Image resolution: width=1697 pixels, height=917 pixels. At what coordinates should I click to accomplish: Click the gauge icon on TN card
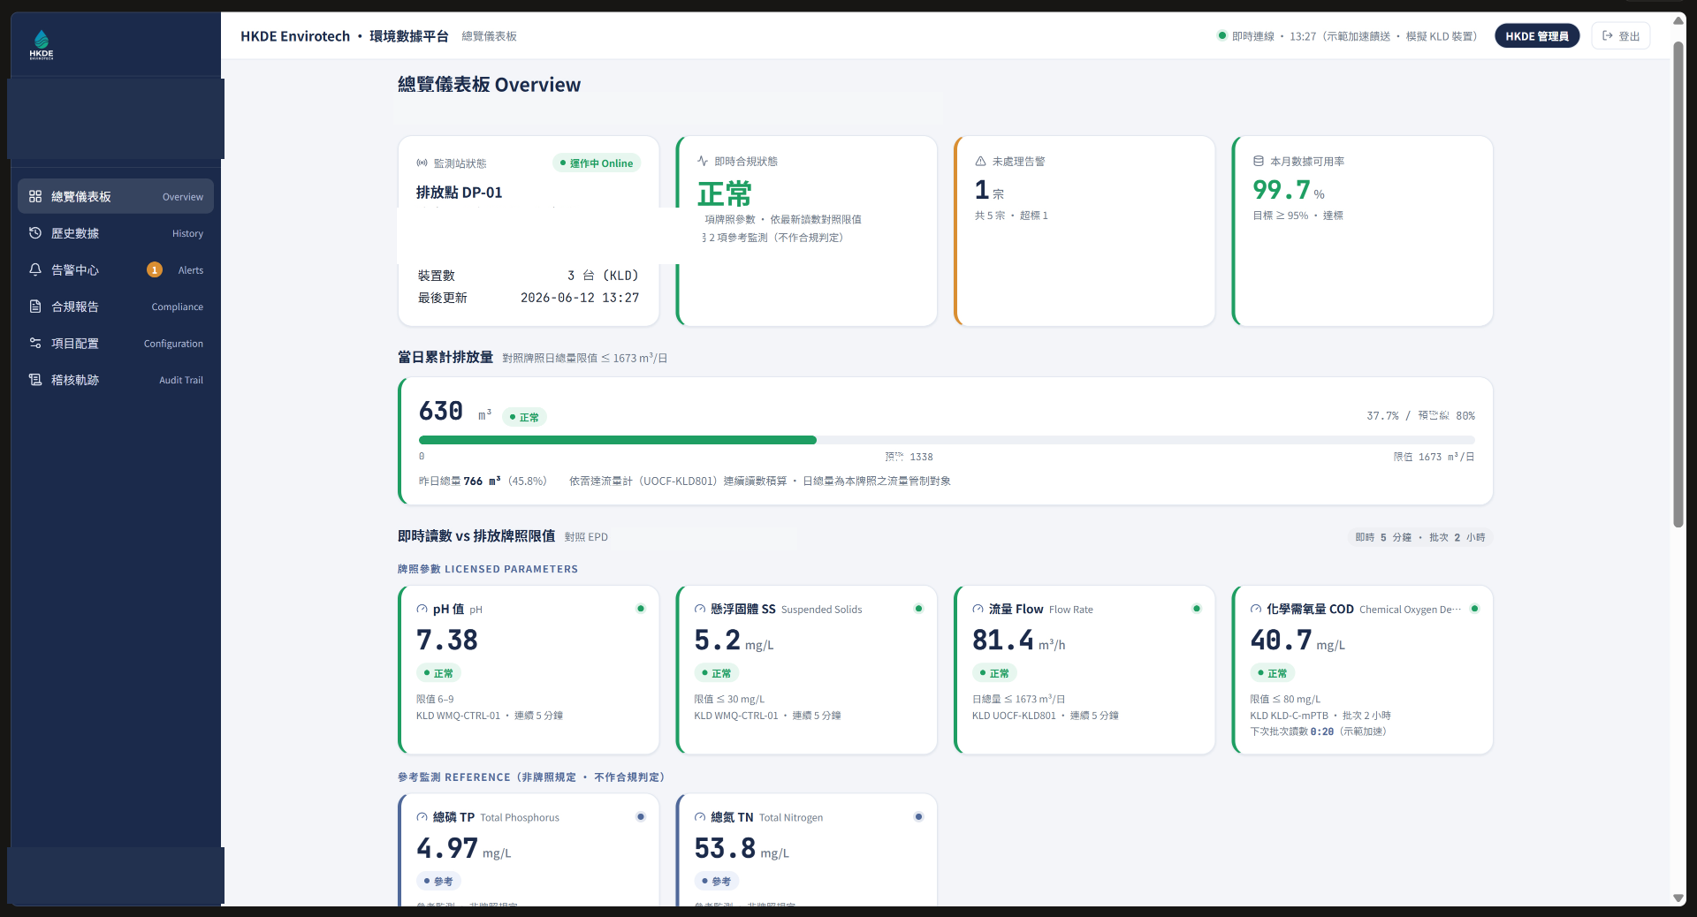700,817
